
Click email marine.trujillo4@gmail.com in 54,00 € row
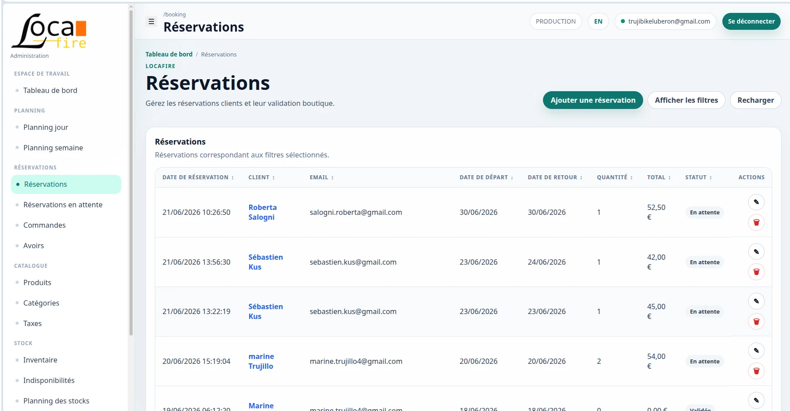point(356,361)
